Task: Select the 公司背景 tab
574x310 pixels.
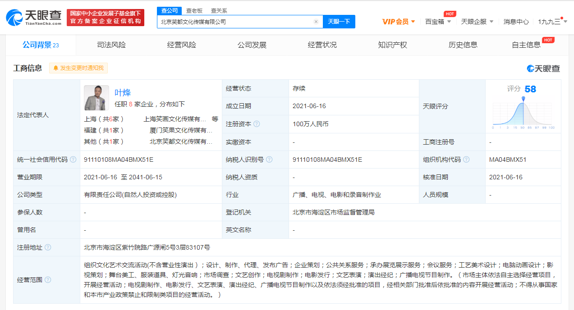Action: 41,45
